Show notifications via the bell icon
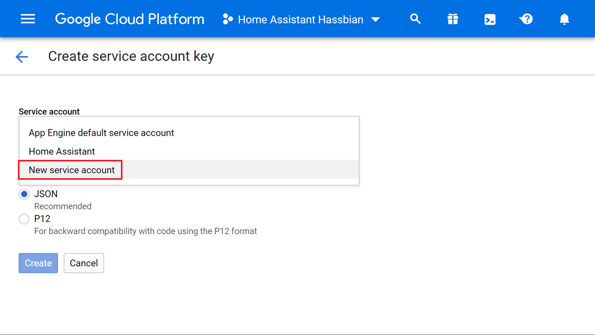Image resolution: width=595 pixels, height=335 pixels. point(564,19)
